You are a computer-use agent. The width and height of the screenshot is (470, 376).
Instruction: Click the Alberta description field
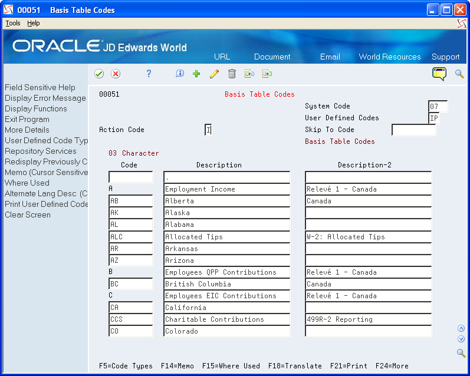227,201
